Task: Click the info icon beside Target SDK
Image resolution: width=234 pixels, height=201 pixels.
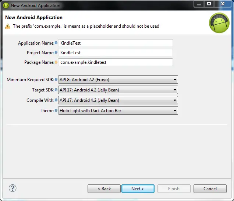Action: (56, 90)
